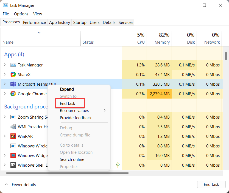Sort by the Memory column header
Viewport: 229px width, 193px height.
[x=159, y=39]
